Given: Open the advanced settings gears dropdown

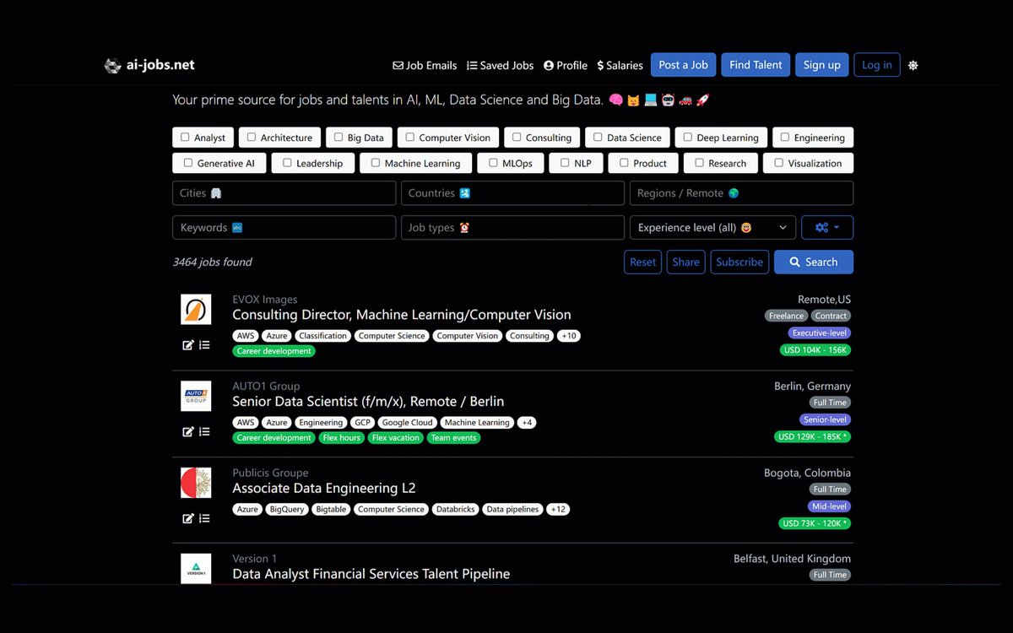Looking at the screenshot, I should click(x=826, y=227).
